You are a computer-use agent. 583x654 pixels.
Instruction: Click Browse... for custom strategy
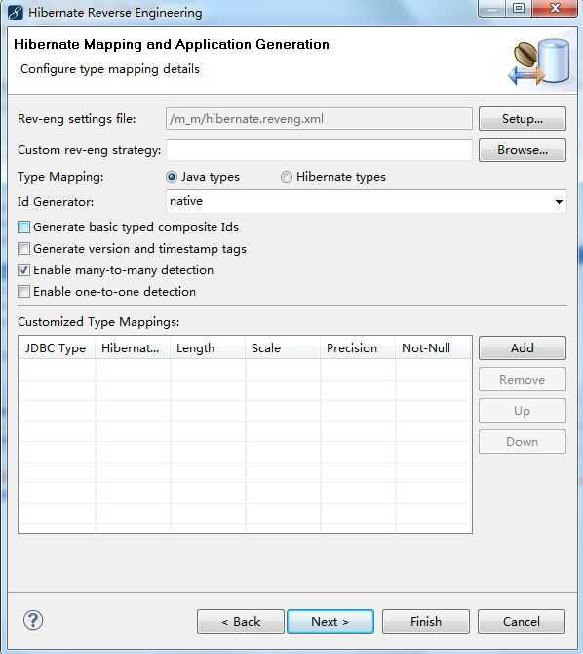(x=523, y=150)
